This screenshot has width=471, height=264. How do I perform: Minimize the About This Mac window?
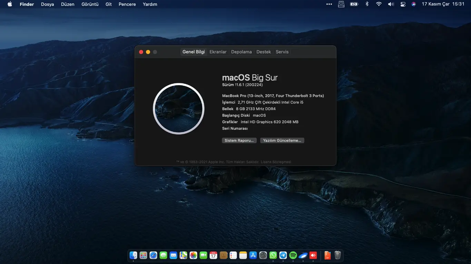point(148,52)
